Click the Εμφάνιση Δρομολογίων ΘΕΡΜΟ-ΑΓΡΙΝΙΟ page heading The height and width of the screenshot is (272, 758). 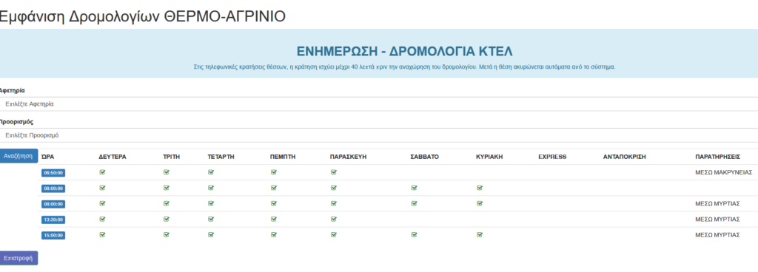tap(143, 16)
